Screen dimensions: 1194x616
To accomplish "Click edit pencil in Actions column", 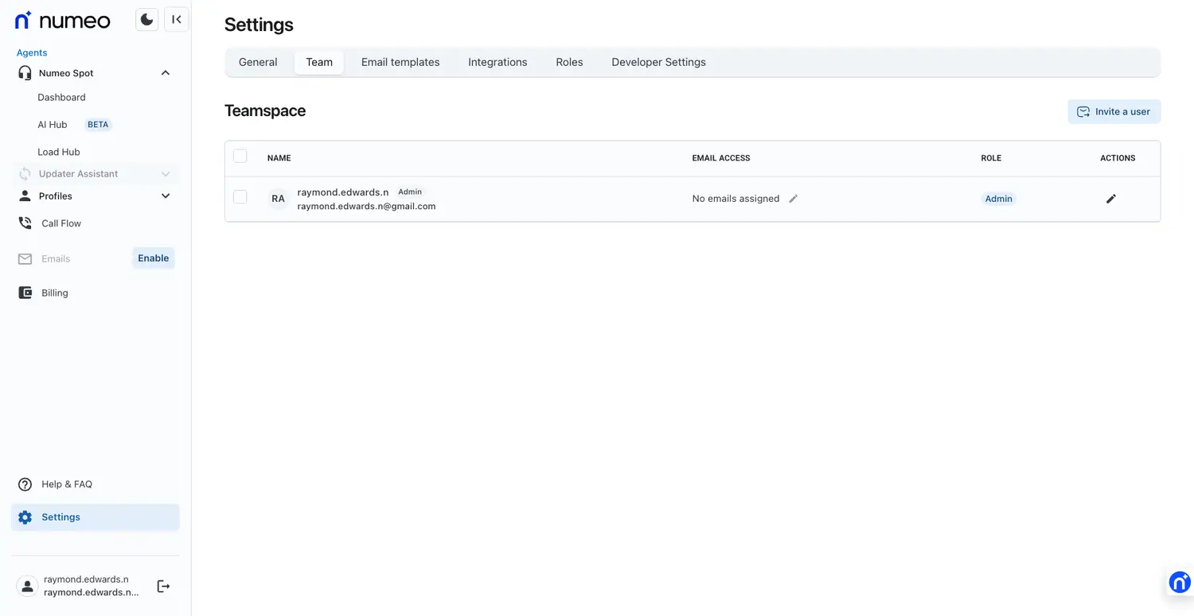I will pos(1111,199).
